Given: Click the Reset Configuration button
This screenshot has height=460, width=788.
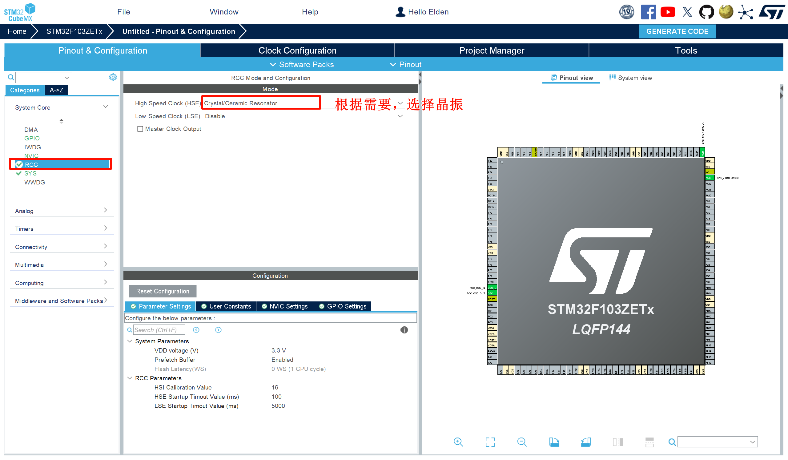Looking at the screenshot, I should point(162,291).
